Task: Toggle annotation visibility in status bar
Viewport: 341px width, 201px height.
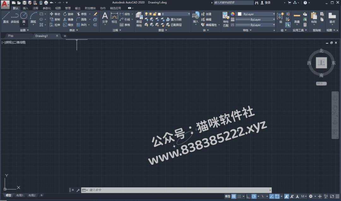Action: click(x=287, y=196)
